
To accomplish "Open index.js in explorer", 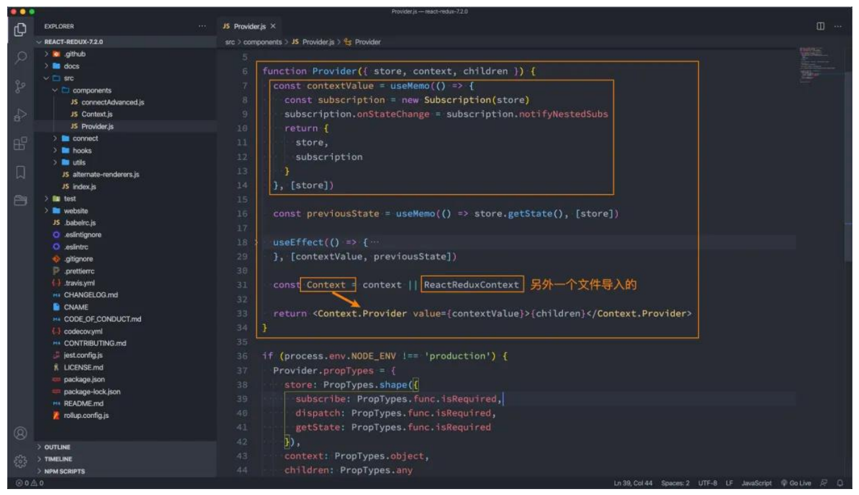I will pyautogui.click(x=127, y=187).
